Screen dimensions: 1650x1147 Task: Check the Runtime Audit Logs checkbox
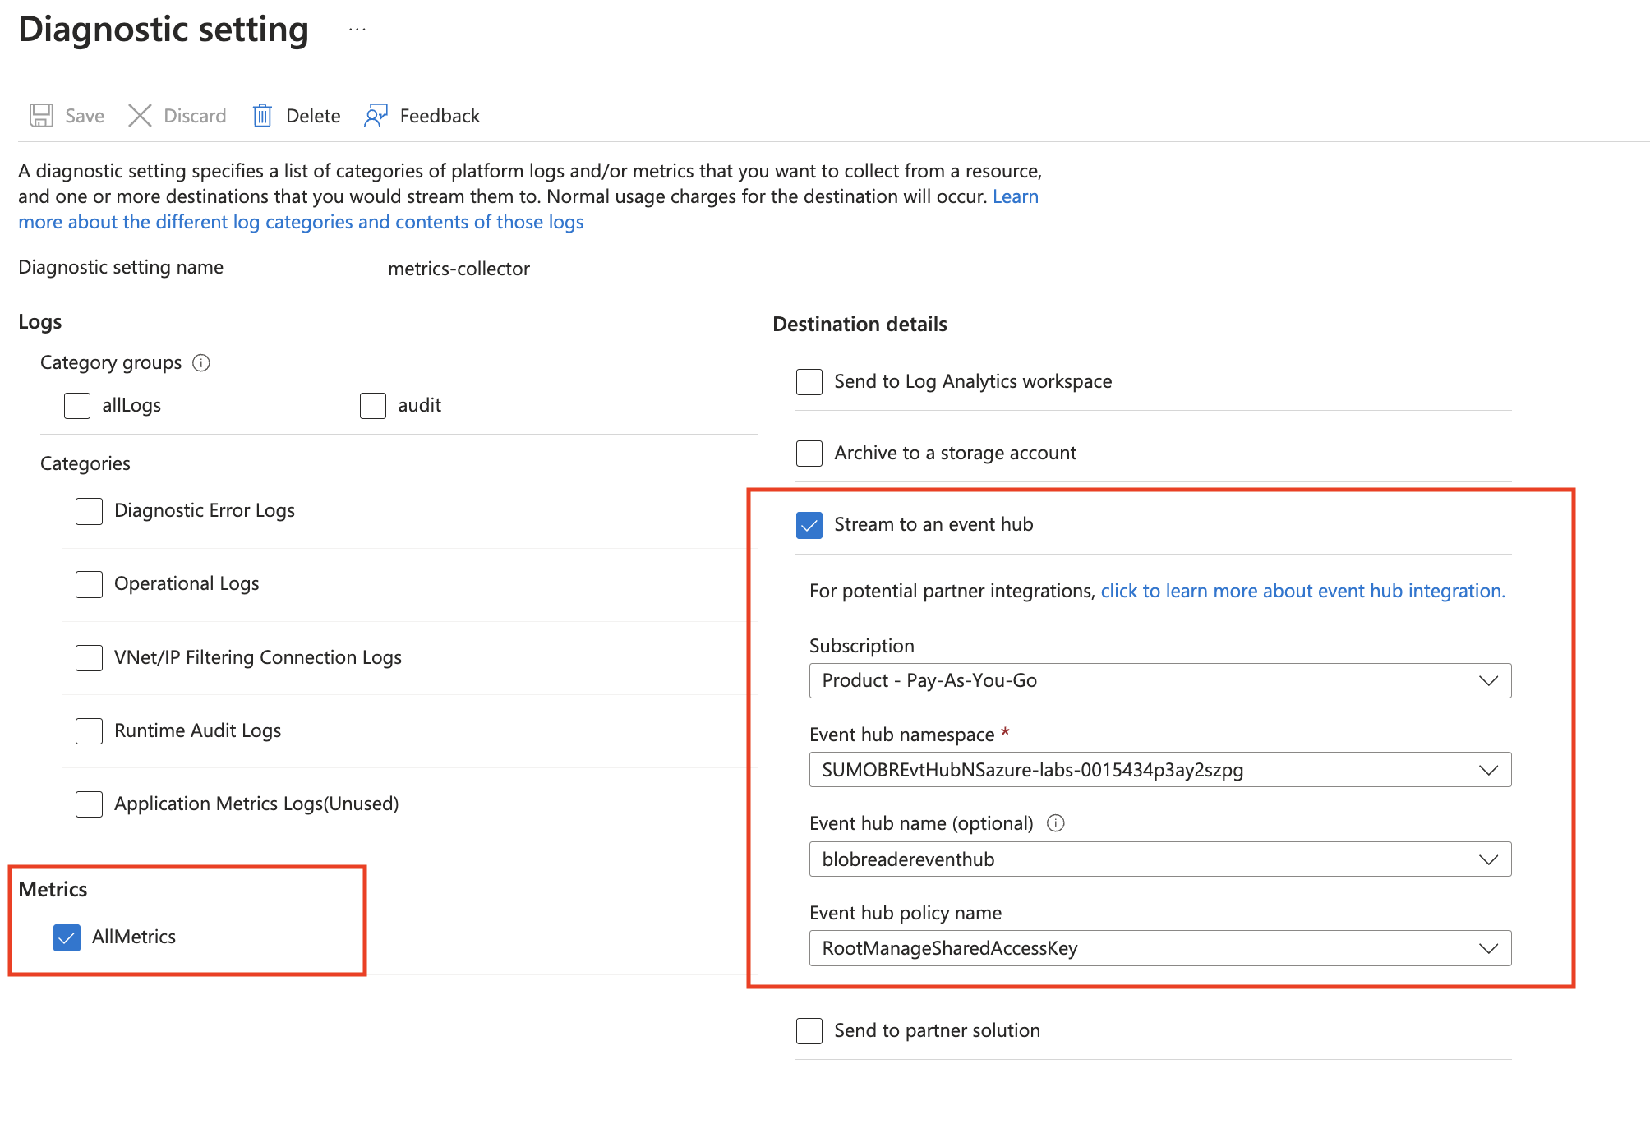pyautogui.click(x=89, y=730)
